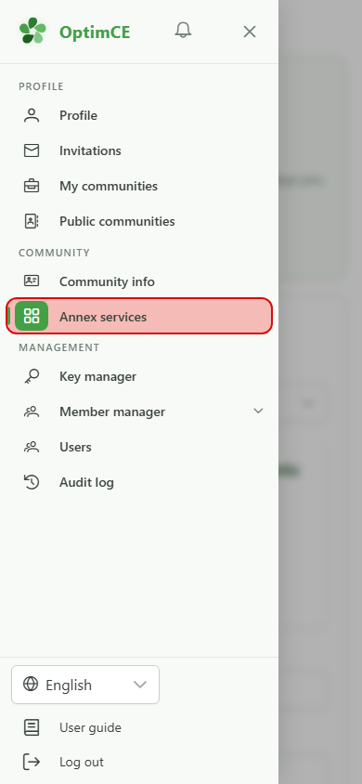This screenshot has height=784, width=362.
Task: Click the Audit log history icon
Action: pyautogui.click(x=32, y=482)
